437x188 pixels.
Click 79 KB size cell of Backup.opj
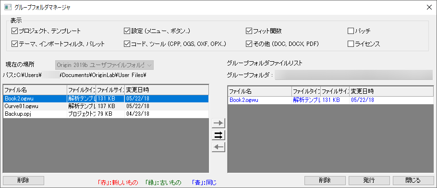[110, 114]
